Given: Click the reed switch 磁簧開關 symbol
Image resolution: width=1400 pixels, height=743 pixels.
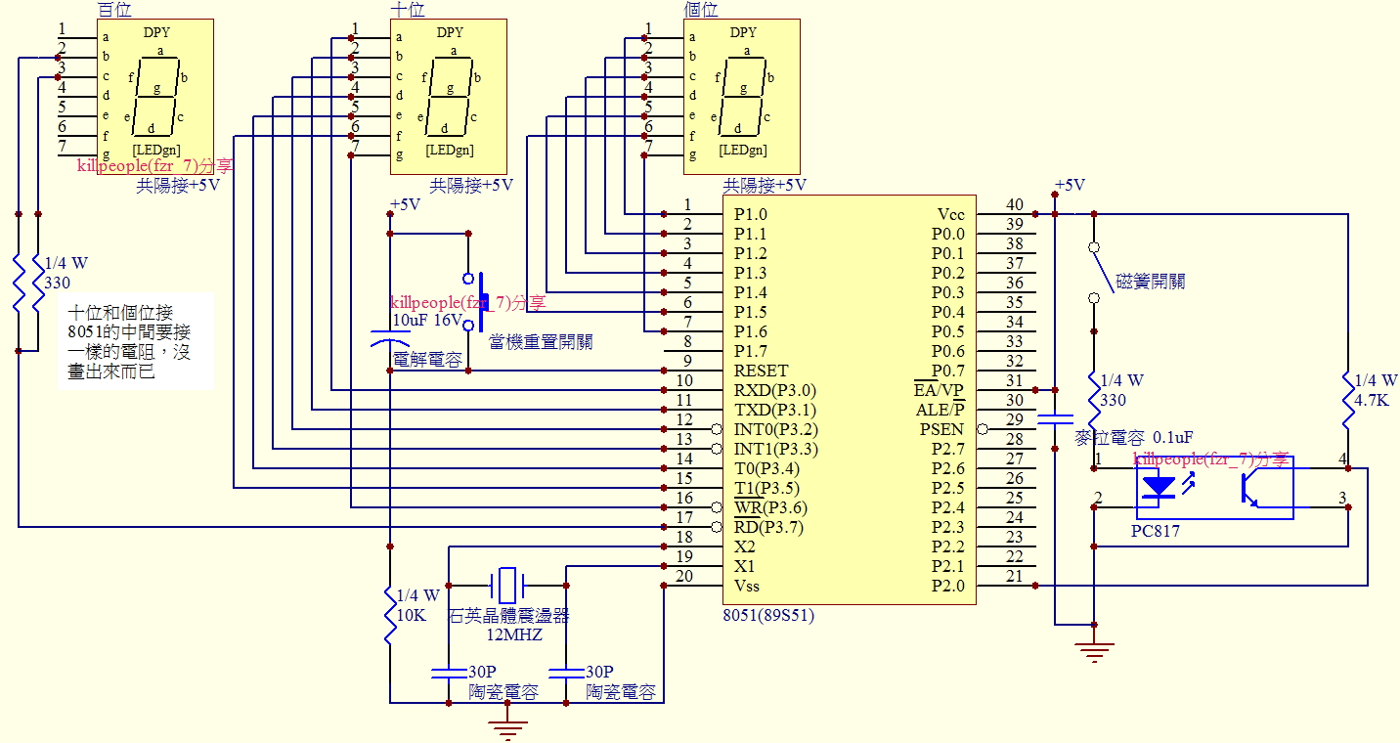Looking at the screenshot, I should point(1097,273).
